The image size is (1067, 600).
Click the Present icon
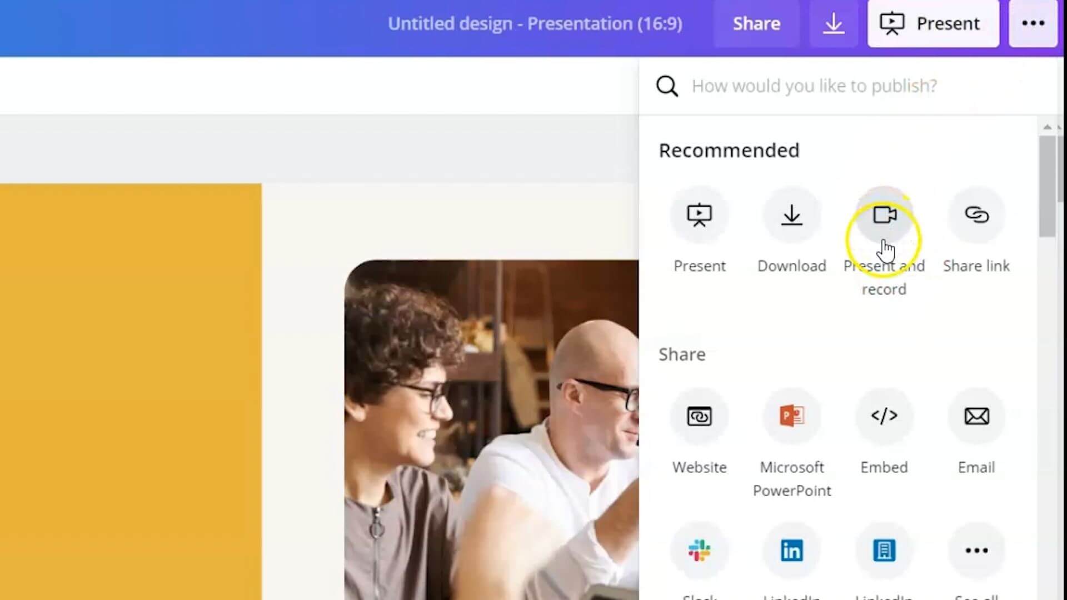[x=699, y=214]
